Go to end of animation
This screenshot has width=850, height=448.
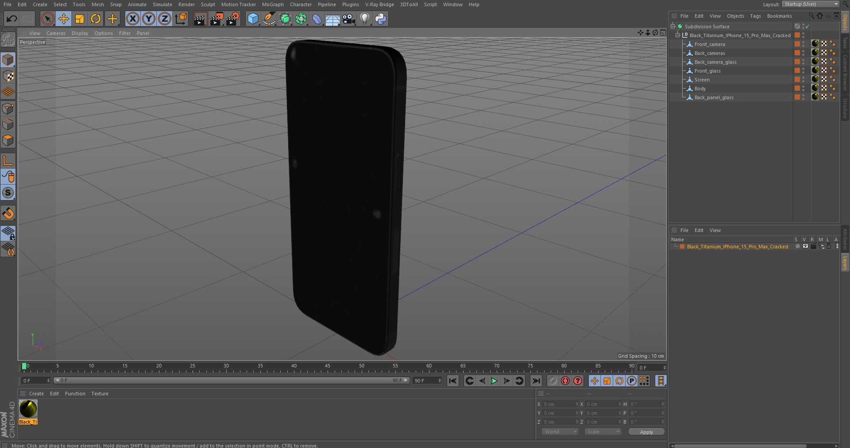pos(536,381)
